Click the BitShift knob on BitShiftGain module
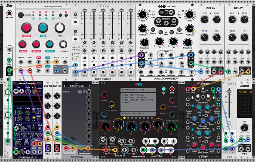Screen dimensions: 255x162 point(80,92)
